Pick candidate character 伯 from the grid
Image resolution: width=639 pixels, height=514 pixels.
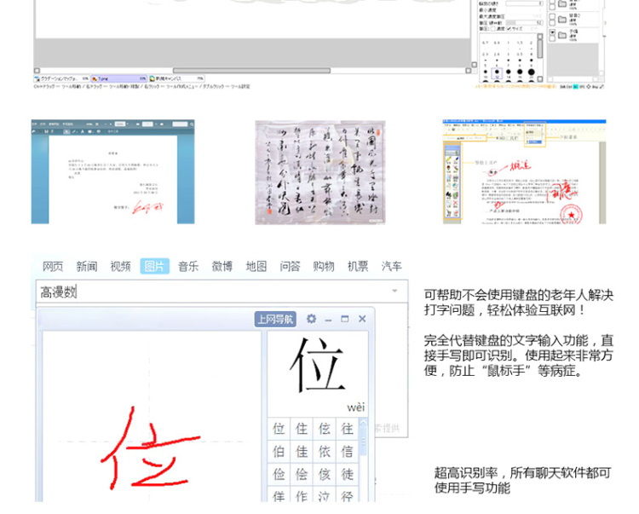(x=279, y=451)
